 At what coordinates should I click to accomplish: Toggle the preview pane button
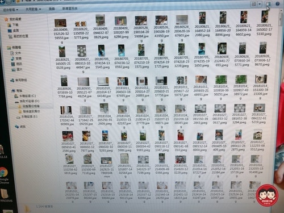tap(268, 4)
